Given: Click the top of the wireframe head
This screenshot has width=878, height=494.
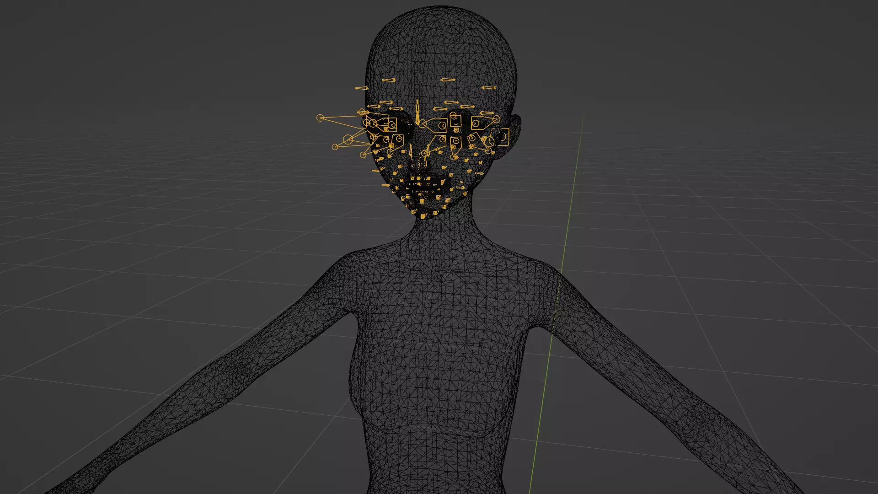Looking at the screenshot, I should pyautogui.click(x=441, y=10).
